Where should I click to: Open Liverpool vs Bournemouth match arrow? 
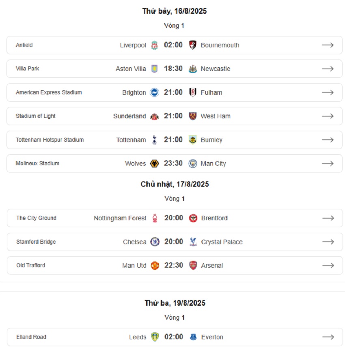(x=328, y=45)
